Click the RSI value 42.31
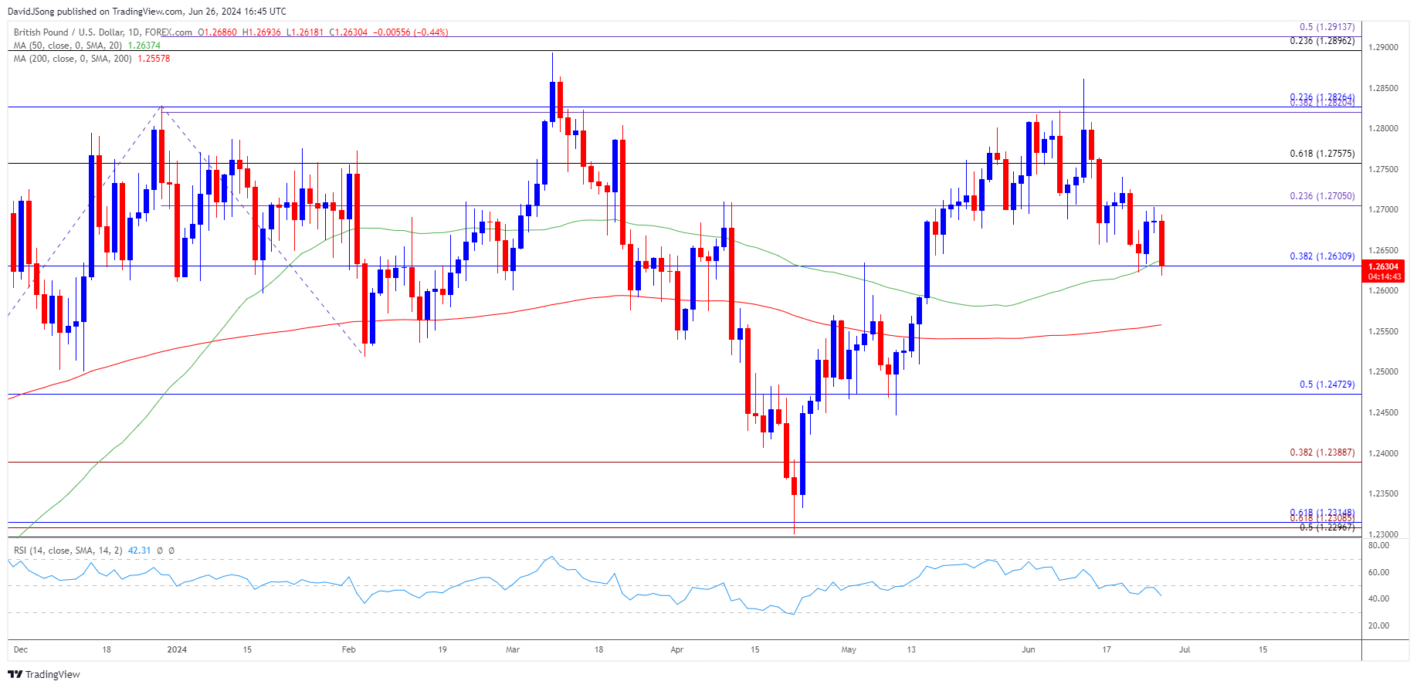 pos(138,551)
